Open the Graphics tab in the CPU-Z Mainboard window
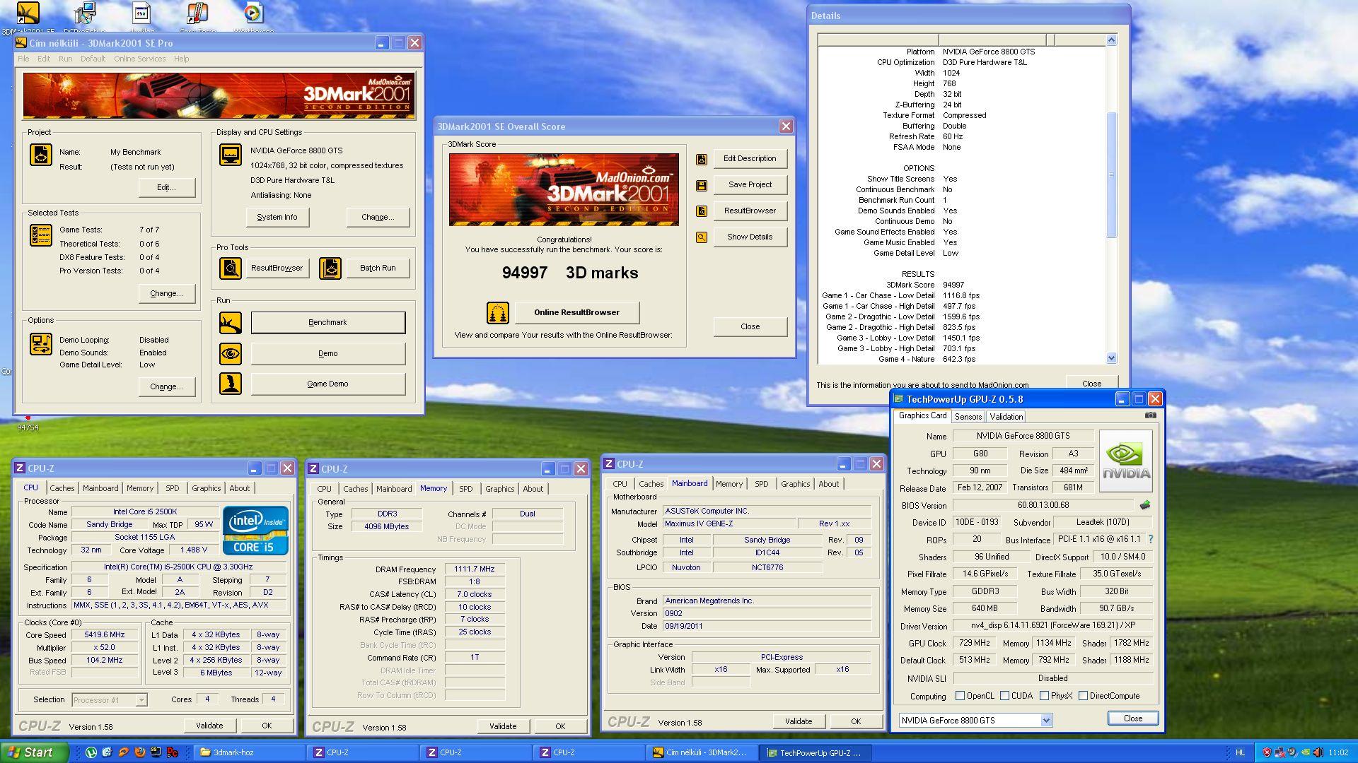 tap(795, 484)
